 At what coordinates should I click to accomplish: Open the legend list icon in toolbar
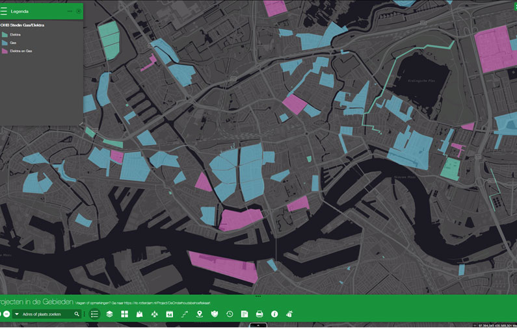pyautogui.click(x=94, y=314)
